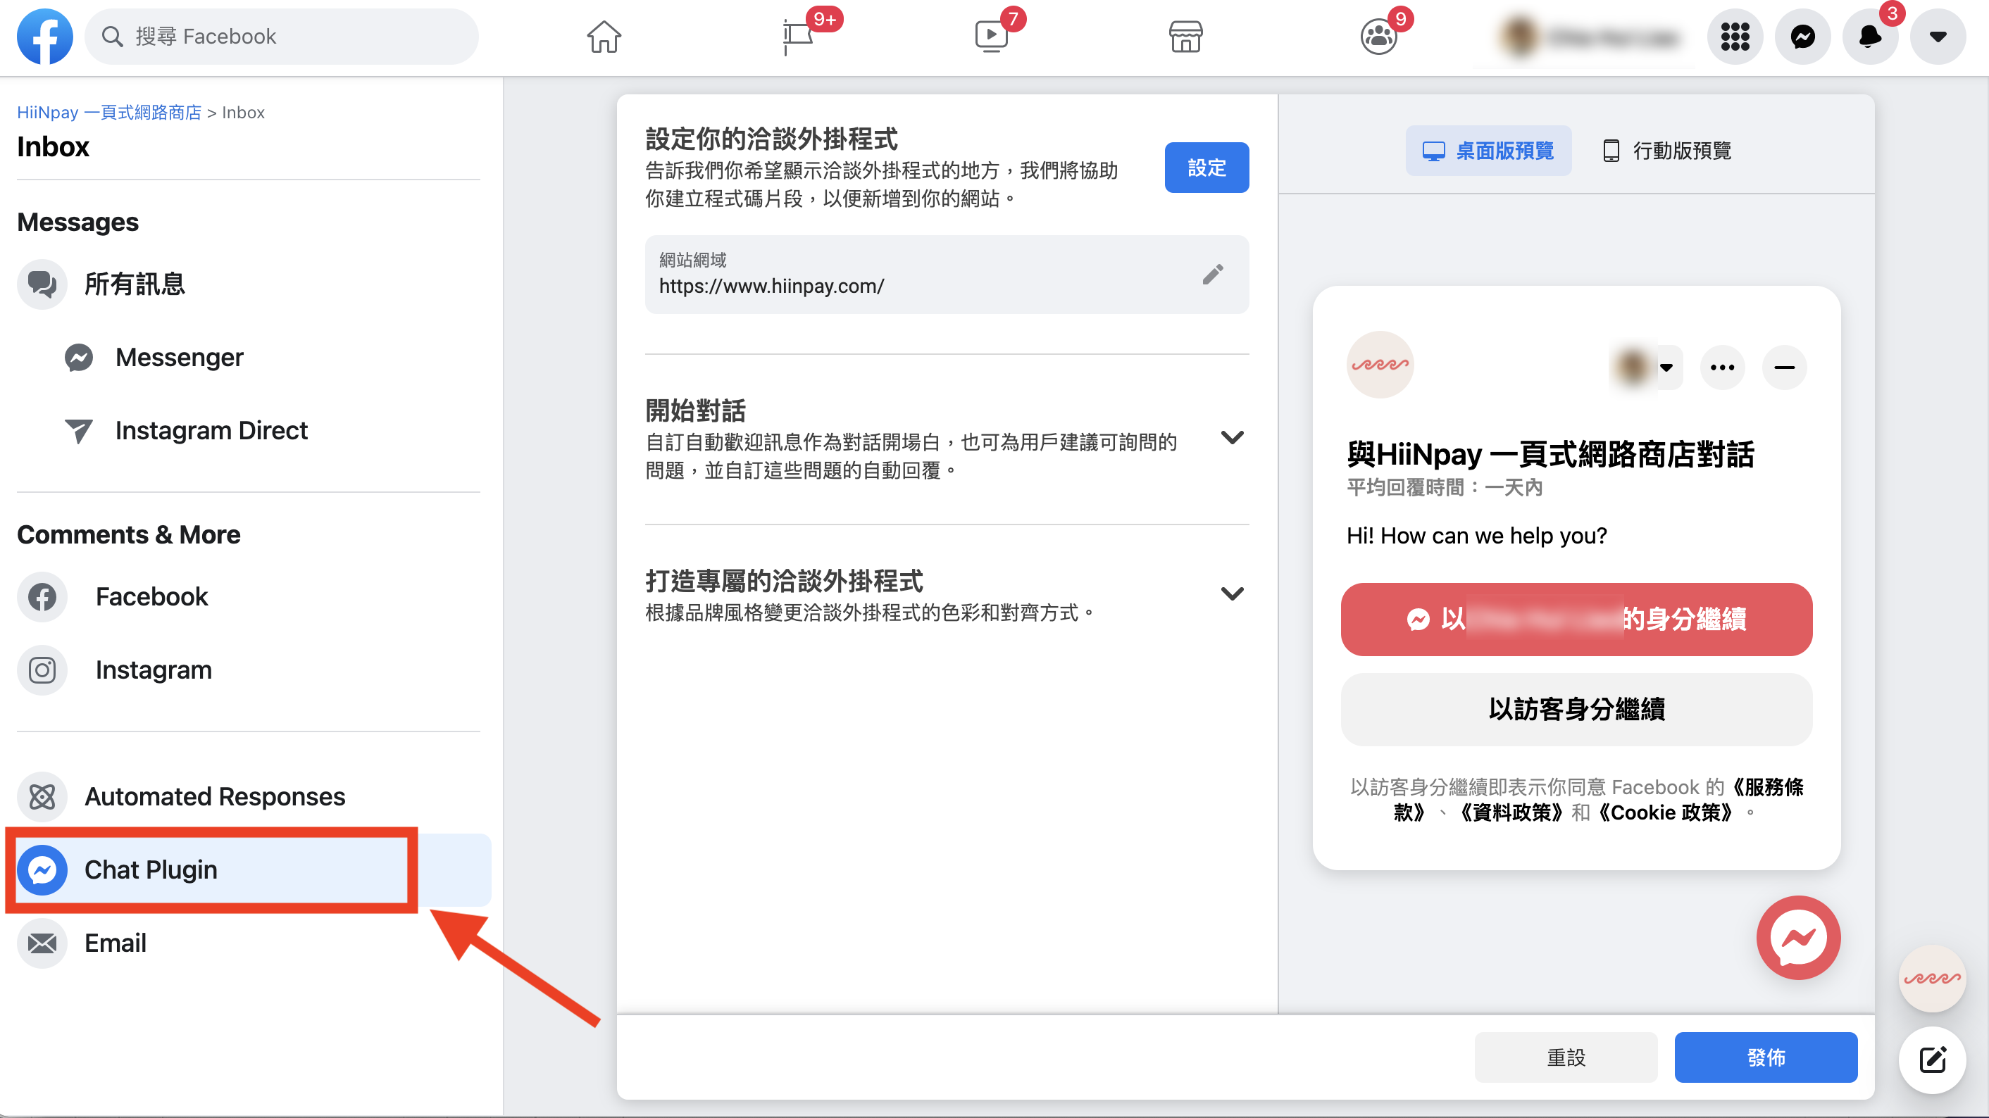This screenshot has height=1118, width=1989.
Task: Expand 打造專屬的洽談外掛程式 section chevron
Action: [x=1233, y=593]
